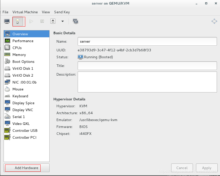Click the graphical console monitor icon
Screen dimensions: 220x176
coord(7,21)
